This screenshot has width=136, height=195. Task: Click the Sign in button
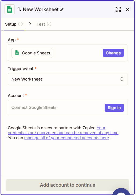[x=114, y=108]
